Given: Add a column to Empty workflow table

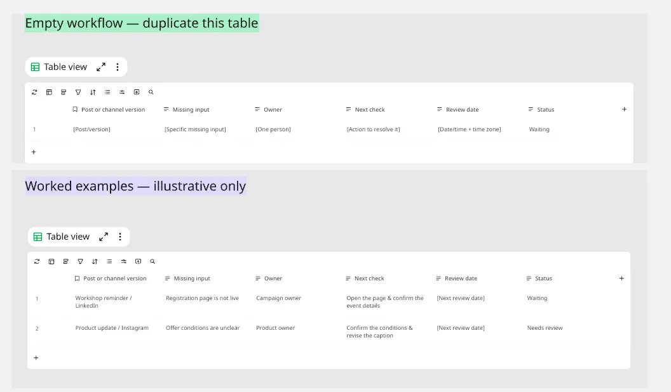Looking at the screenshot, I should coord(625,109).
